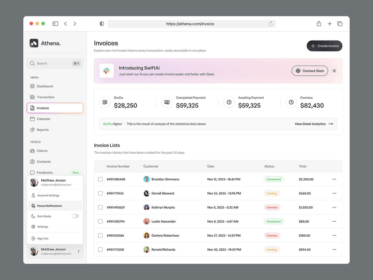Screen dimensions: 373x280
Task: Click customer name Ronald Richards
Action: point(164,249)
